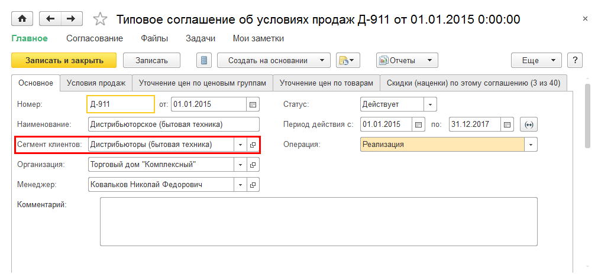
Task: Open Сегмент клиентов record in form
Action: (253, 145)
